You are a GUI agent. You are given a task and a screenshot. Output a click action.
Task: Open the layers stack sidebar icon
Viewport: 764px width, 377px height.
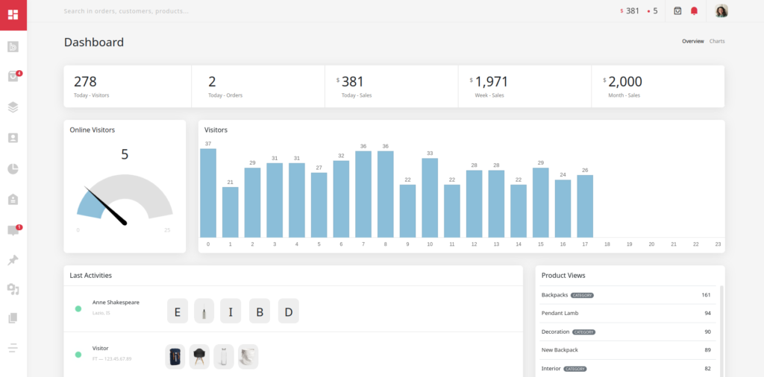[13, 107]
